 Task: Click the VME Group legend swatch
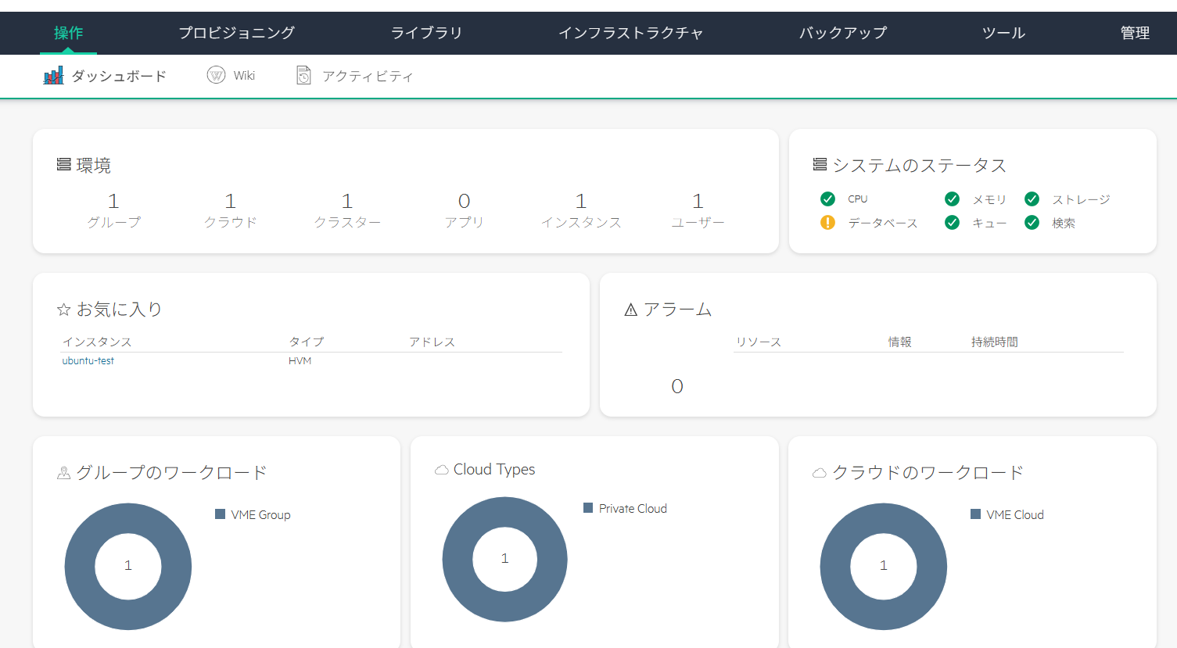(x=221, y=514)
